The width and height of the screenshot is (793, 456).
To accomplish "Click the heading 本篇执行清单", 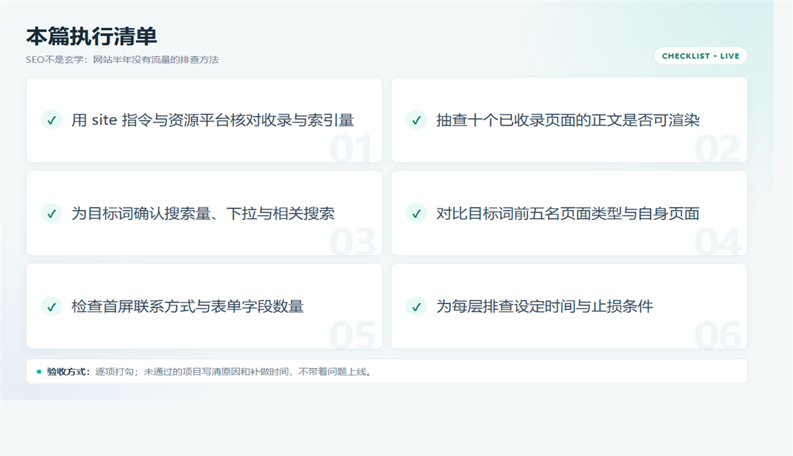I will point(92,37).
